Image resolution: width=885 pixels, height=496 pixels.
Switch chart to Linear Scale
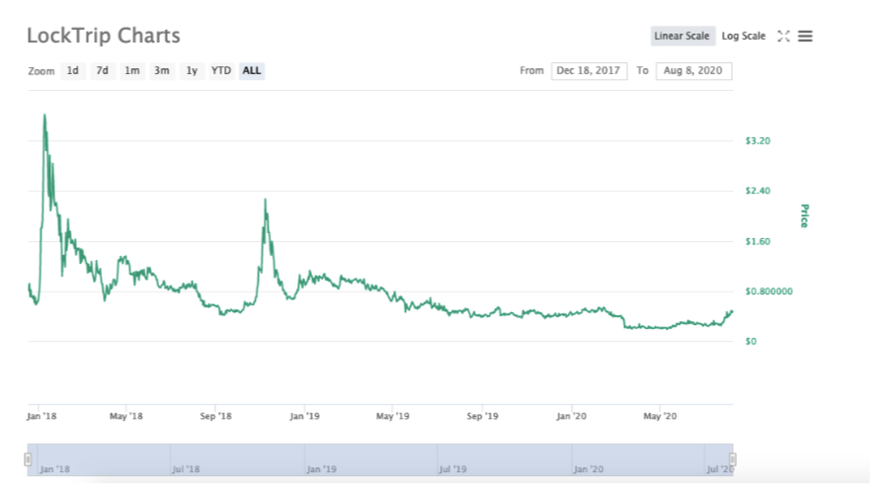pyautogui.click(x=682, y=36)
